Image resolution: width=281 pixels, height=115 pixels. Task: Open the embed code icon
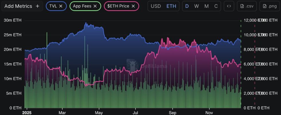[229, 6]
